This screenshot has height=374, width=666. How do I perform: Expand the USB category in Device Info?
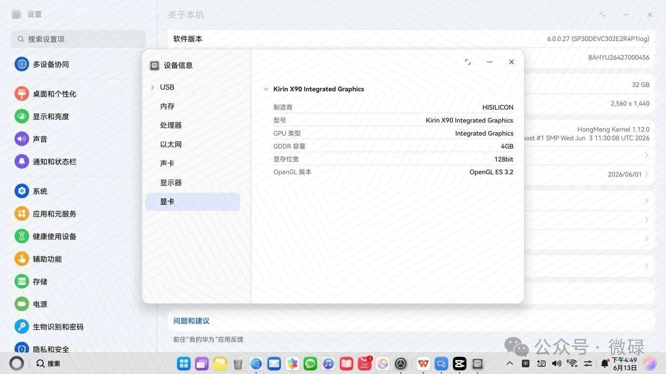[x=152, y=87]
